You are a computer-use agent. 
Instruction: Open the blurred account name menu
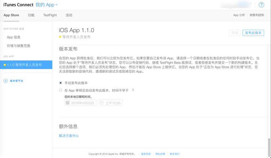click(x=235, y=5)
